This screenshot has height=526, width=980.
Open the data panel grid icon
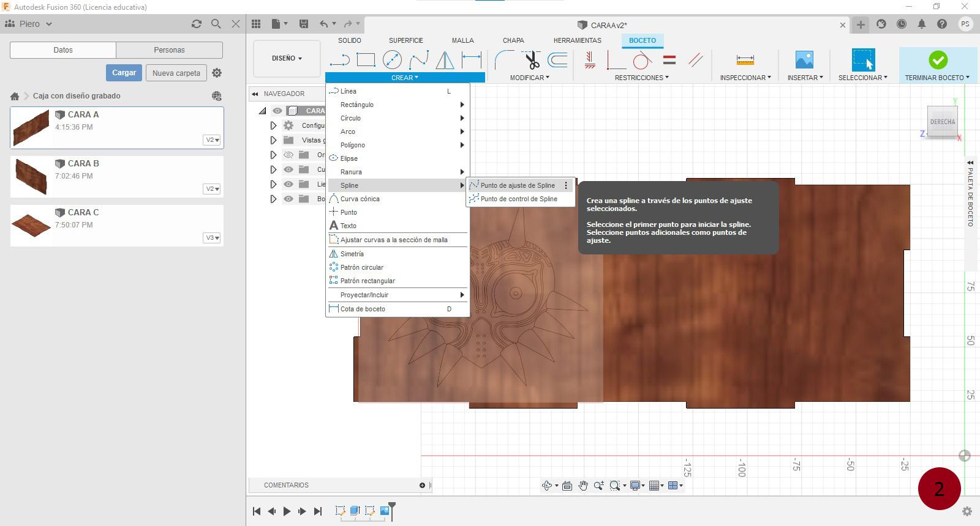[256, 24]
